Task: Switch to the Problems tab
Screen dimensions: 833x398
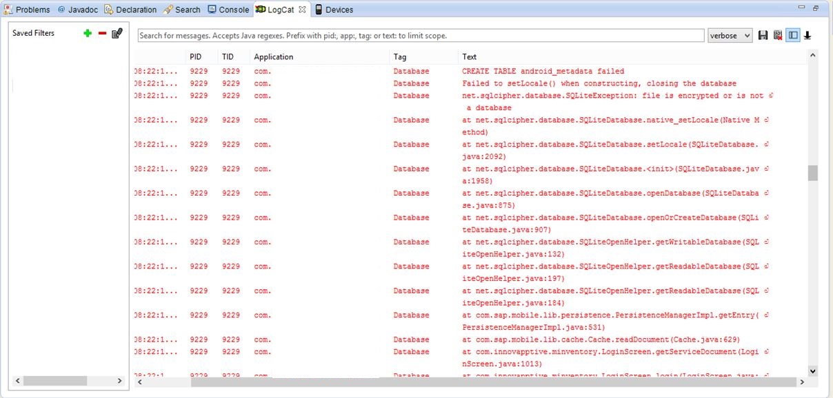Action: (28, 10)
